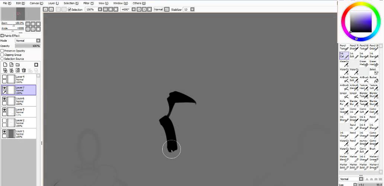This screenshot has height=186, width=384.
Task: Open the Canvas menu
Action: (36, 3)
